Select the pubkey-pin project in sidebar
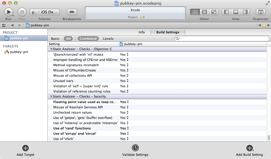The image size is (271, 159). 24,38
